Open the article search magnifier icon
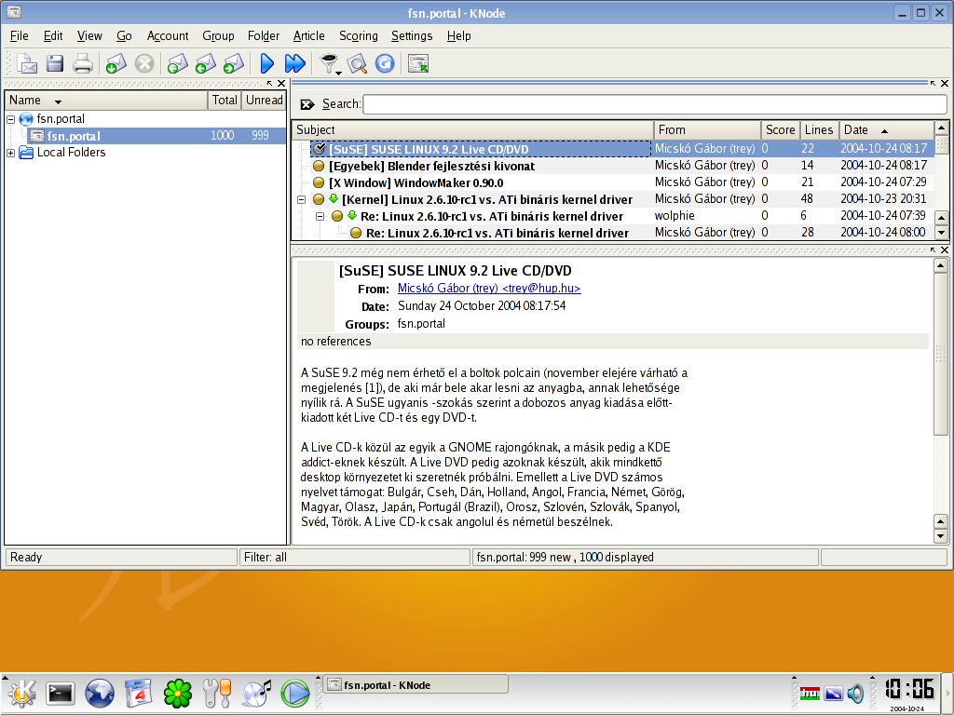 point(357,63)
